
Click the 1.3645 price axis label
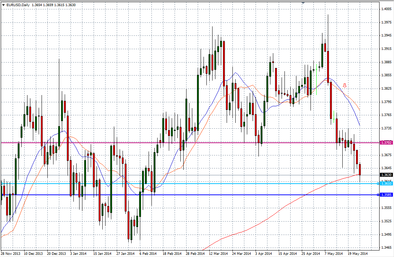click(386, 168)
